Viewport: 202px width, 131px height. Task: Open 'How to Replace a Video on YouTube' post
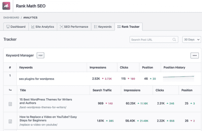(x=48, y=119)
